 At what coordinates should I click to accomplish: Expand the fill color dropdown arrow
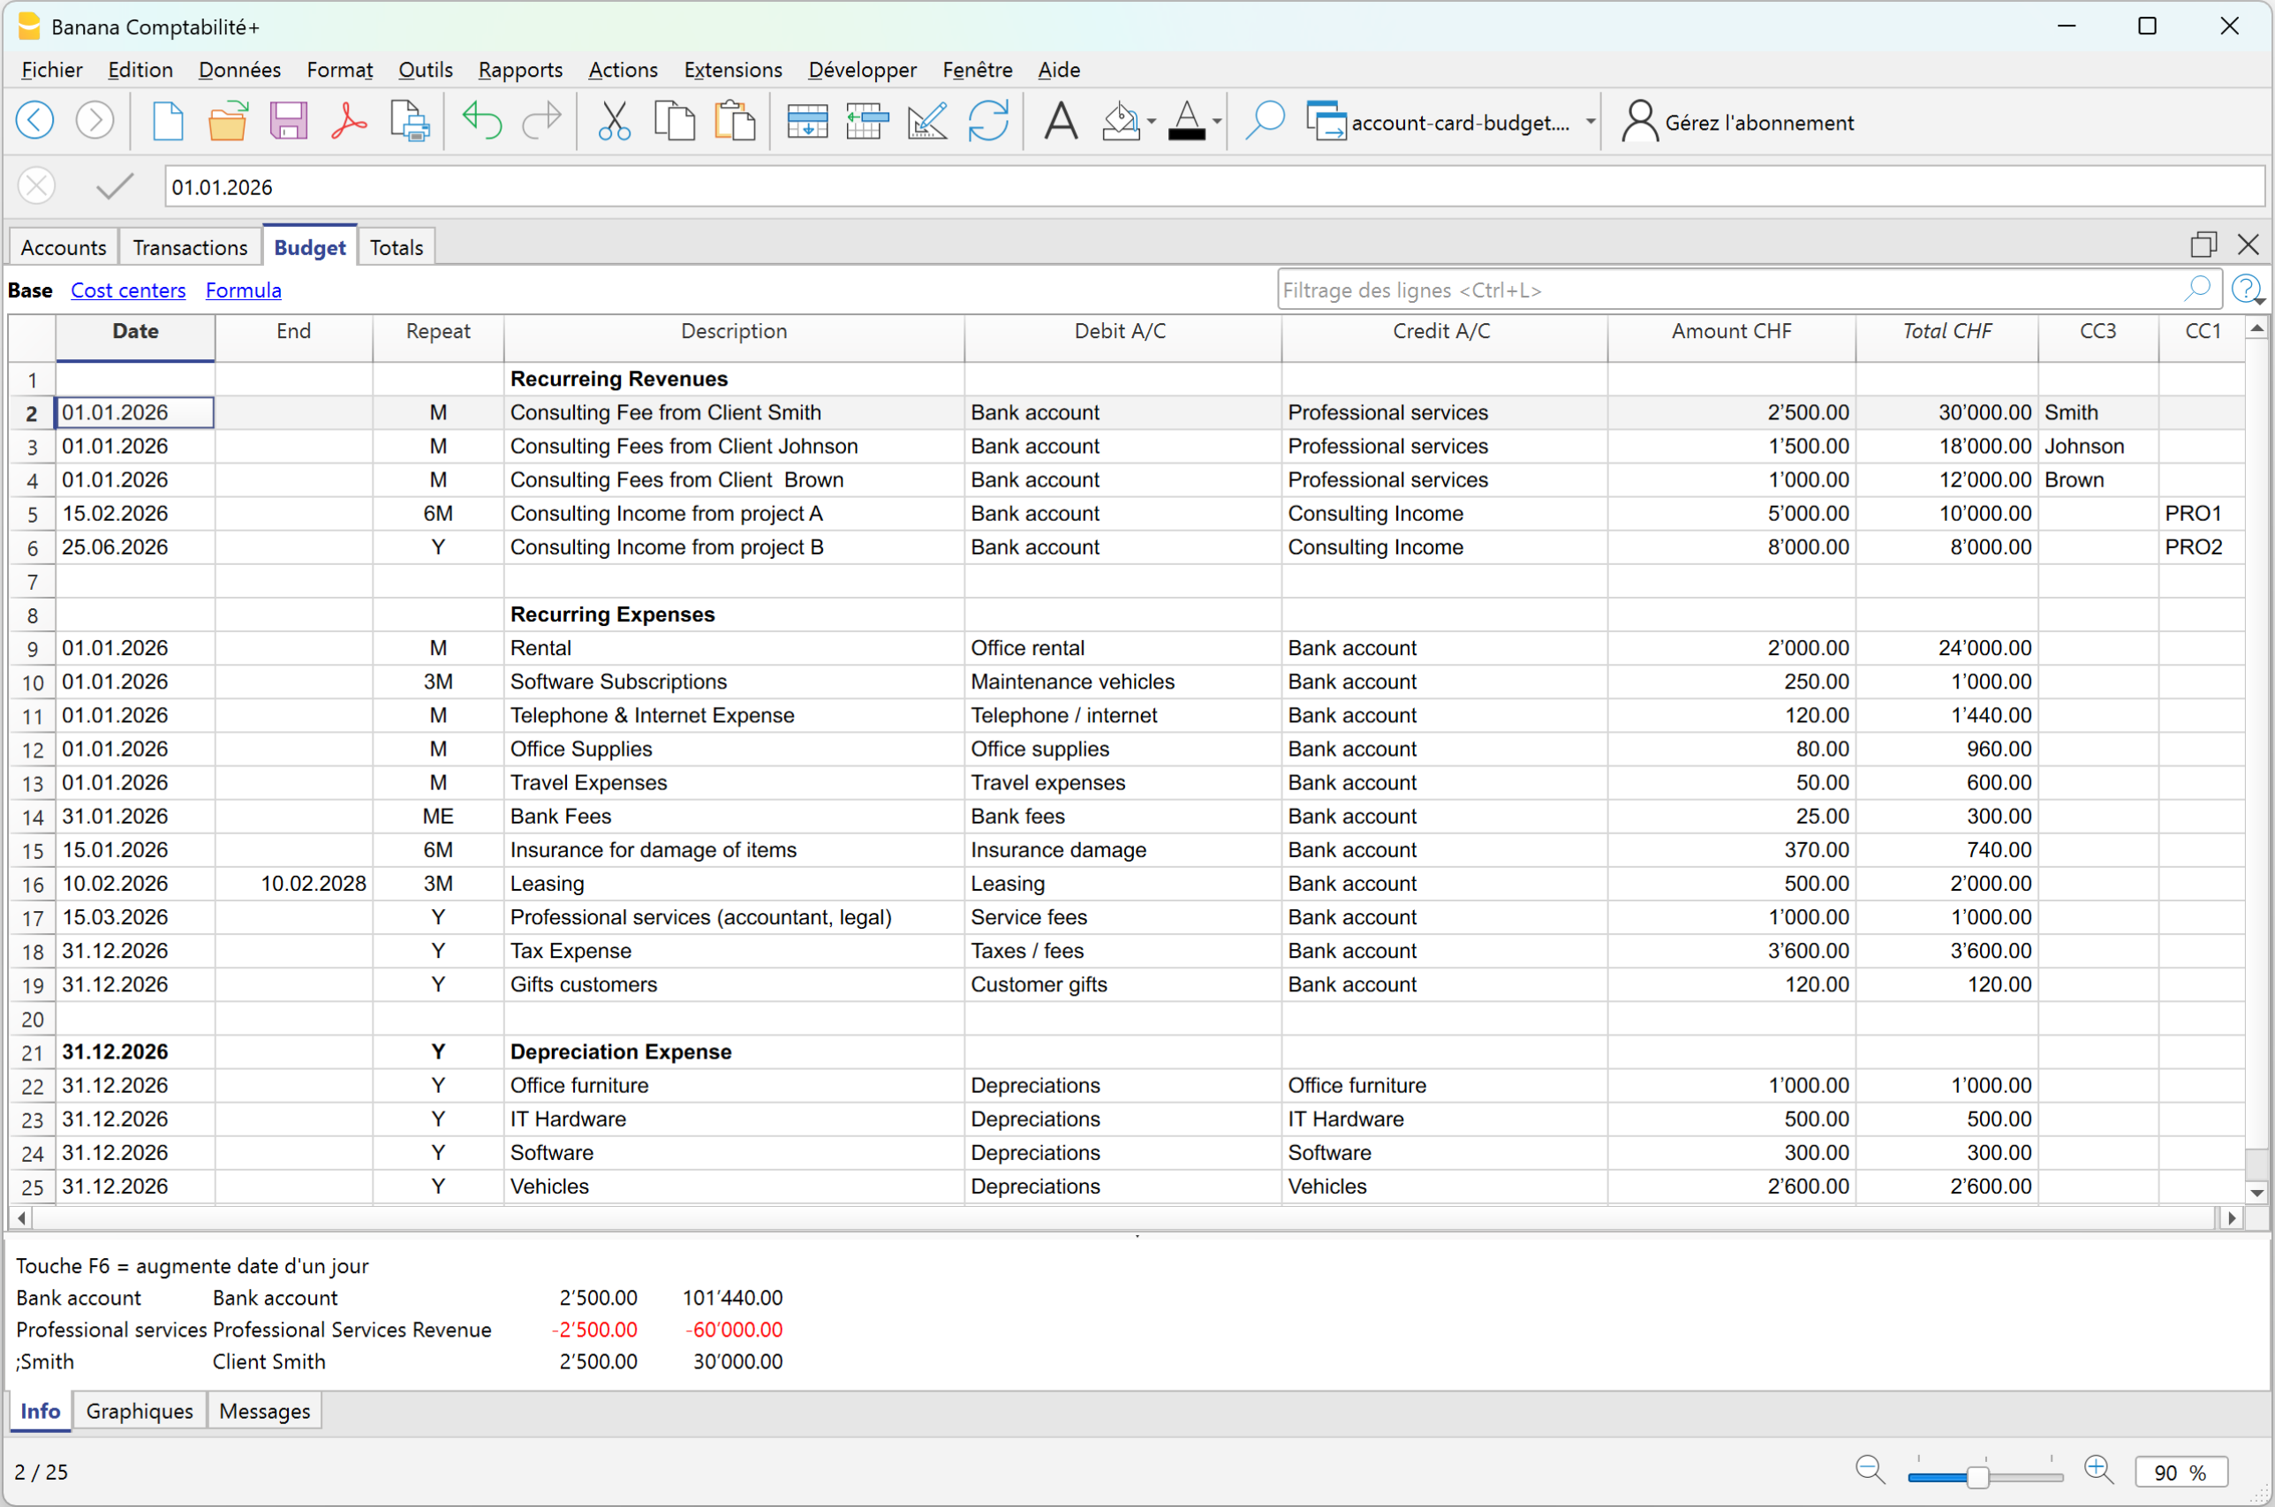coord(1151,122)
